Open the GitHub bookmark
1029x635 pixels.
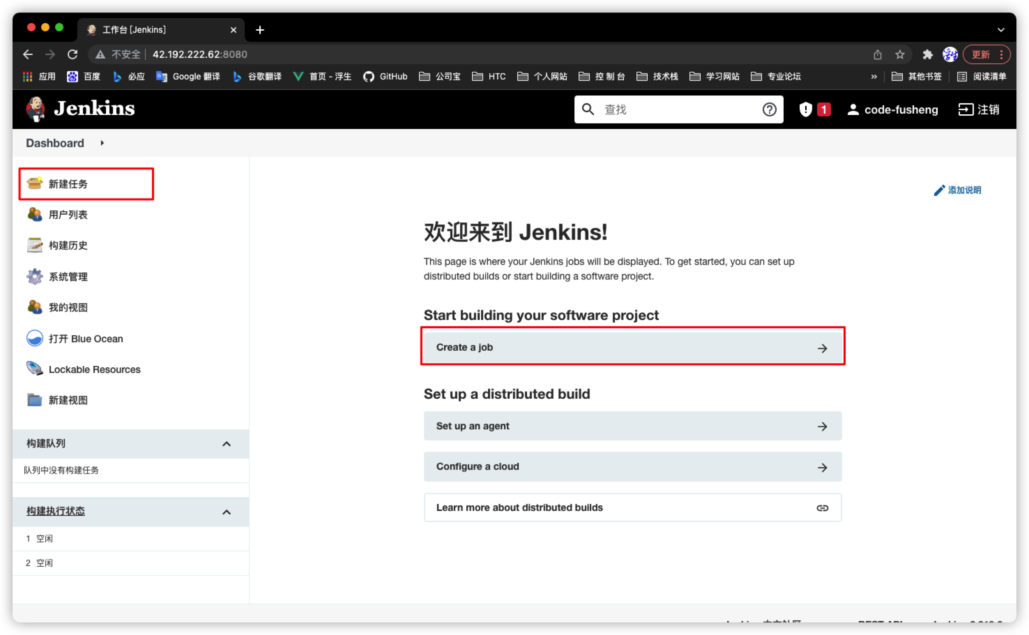click(385, 76)
